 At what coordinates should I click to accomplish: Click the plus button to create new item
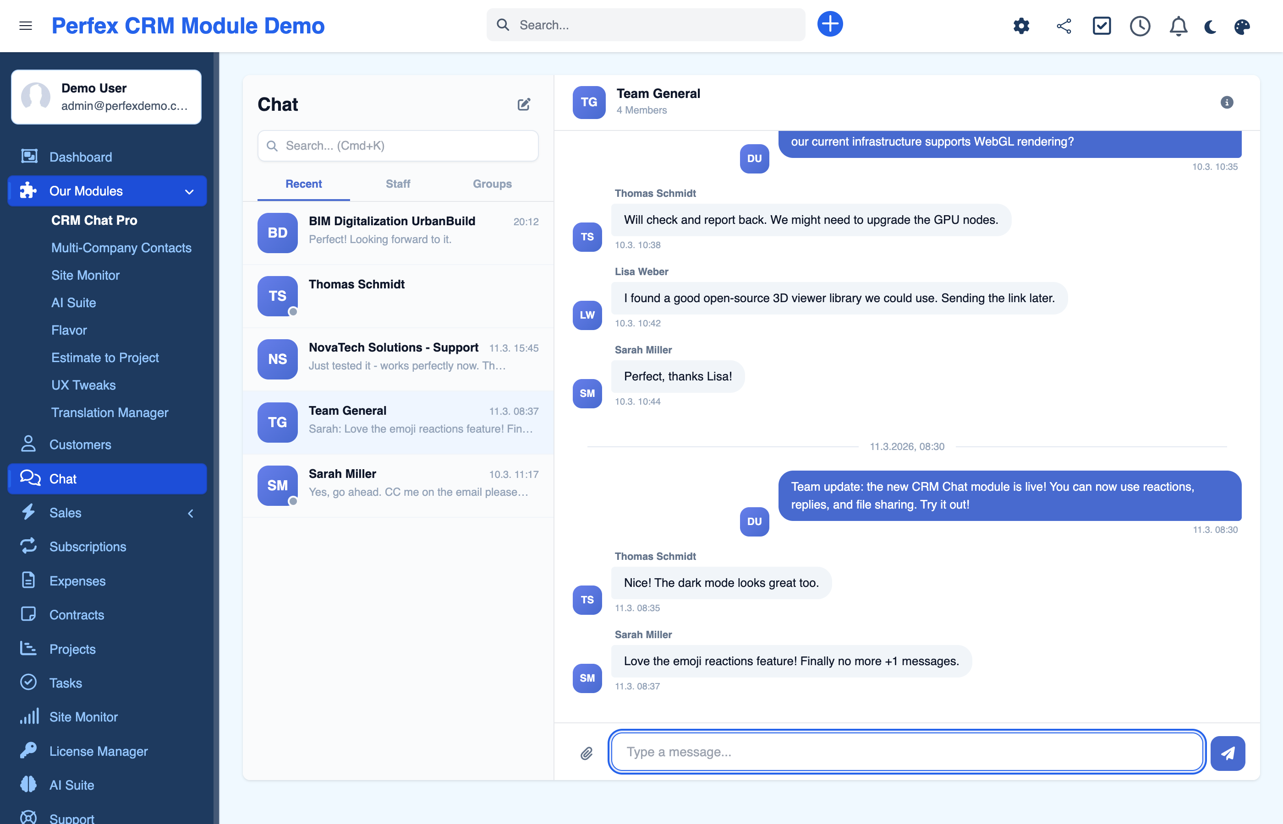click(x=830, y=23)
